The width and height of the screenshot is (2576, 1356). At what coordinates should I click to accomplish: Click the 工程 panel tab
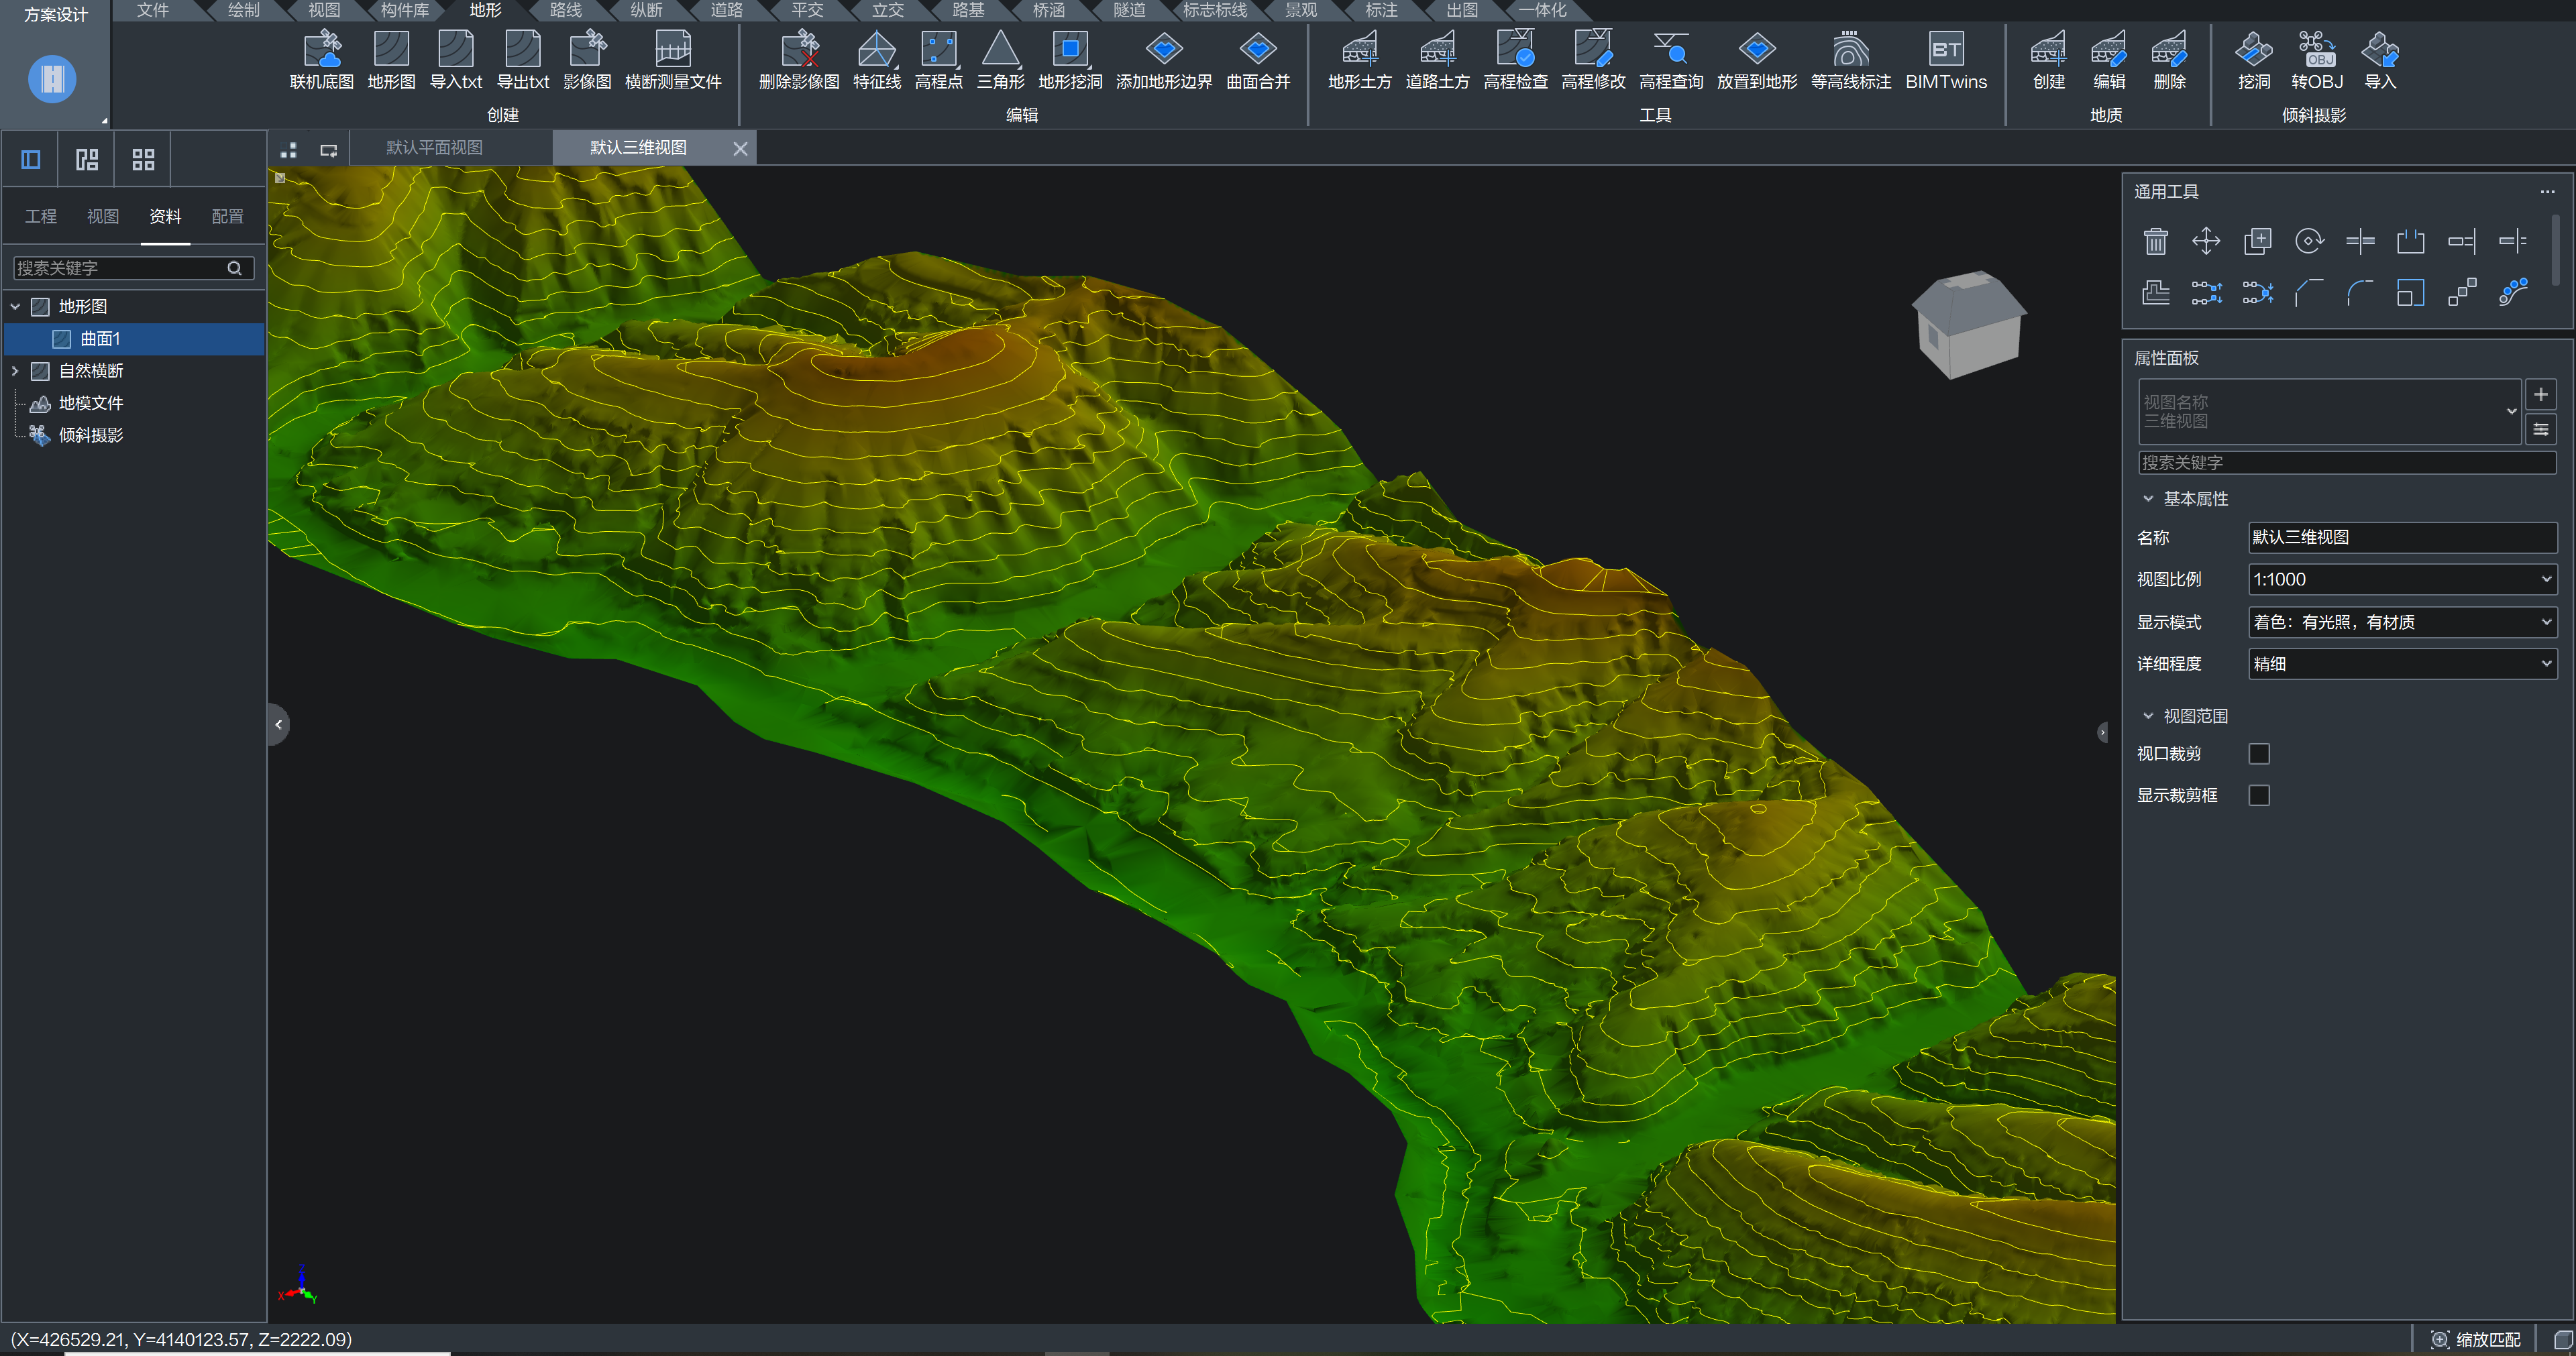41,216
